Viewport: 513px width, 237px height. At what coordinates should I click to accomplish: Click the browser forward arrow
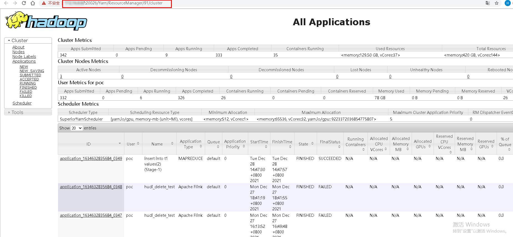[x=15, y=3]
